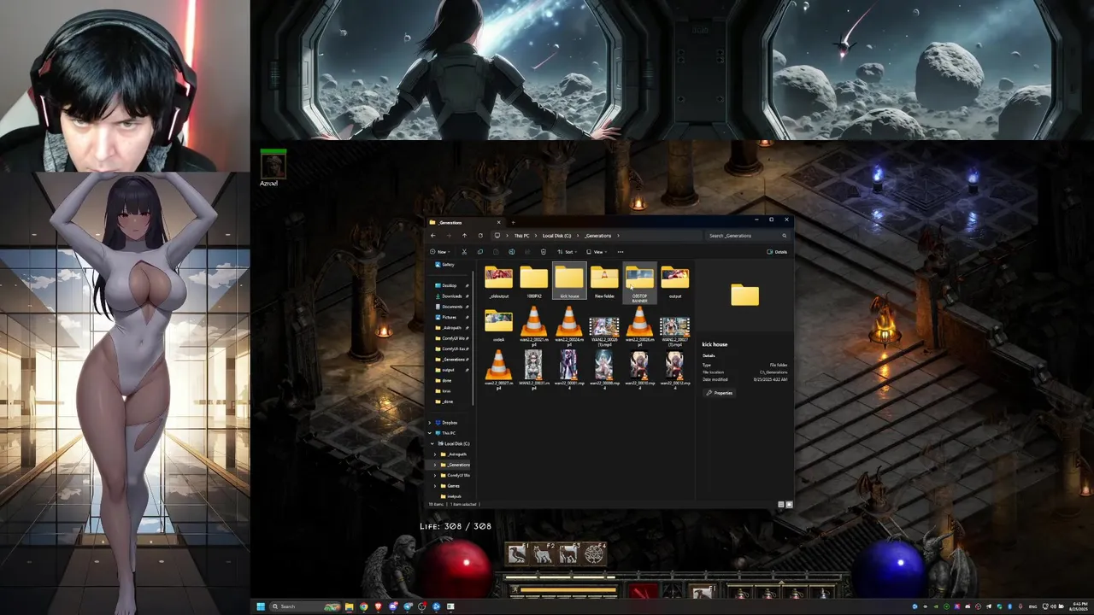Expand the _Astropath tree node
Screen dimensions: 1094x615
pyautogui.click(x=436, y=454)
